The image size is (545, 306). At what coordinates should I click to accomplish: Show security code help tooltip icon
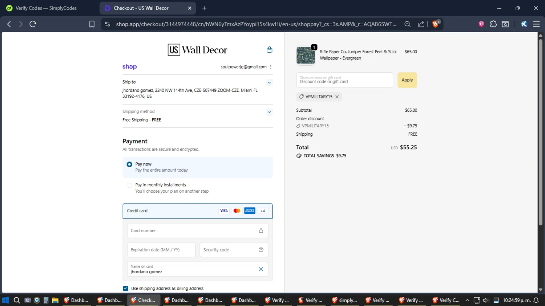pos(261,250)
